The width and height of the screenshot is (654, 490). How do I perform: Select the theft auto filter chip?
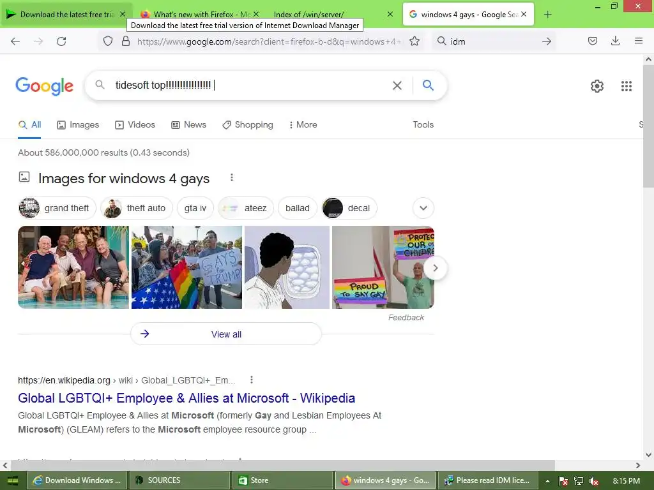[x=137, y=208]
